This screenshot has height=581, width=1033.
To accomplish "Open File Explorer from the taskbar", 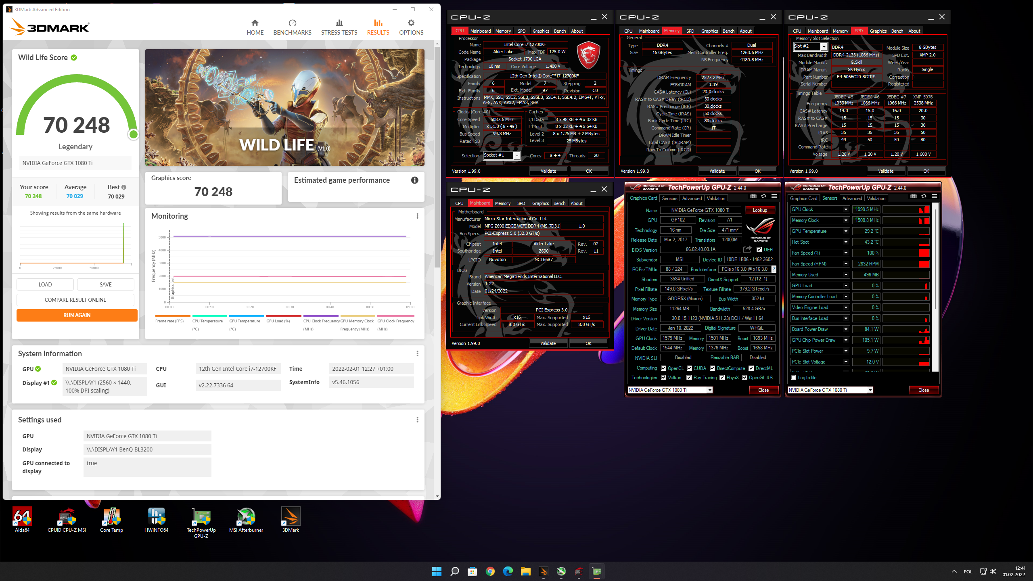I will 525,571.
